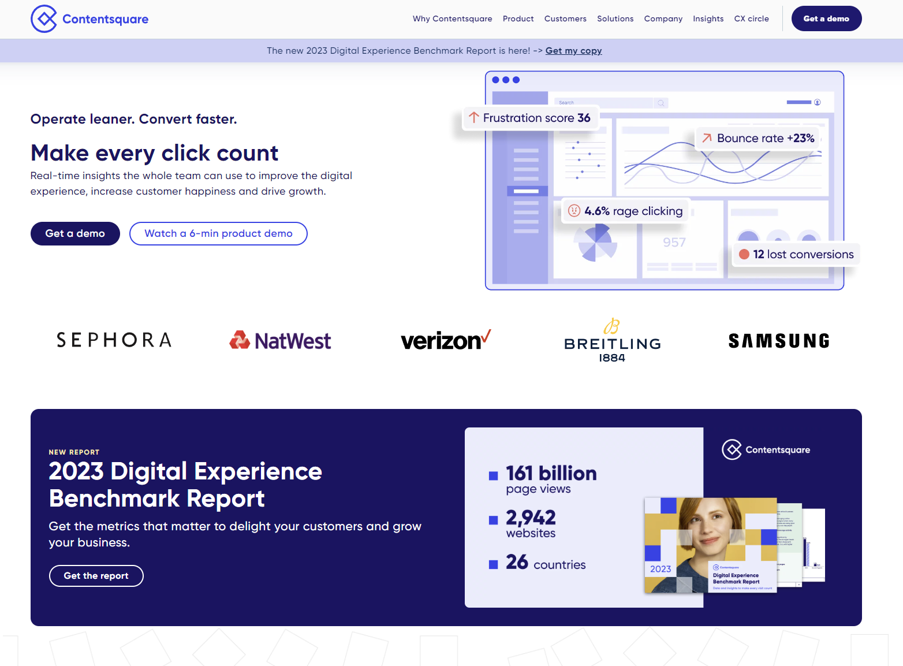The image size is (903, 666).
Task: Open the Why Contentsquare menu
Action: [452, 18]
